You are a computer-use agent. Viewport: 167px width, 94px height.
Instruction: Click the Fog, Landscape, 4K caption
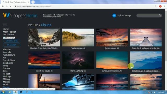point(78,48)
